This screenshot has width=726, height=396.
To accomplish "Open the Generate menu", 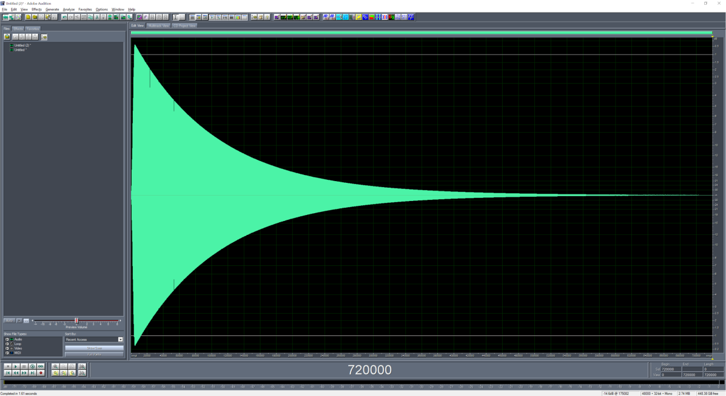I will 52,9.
